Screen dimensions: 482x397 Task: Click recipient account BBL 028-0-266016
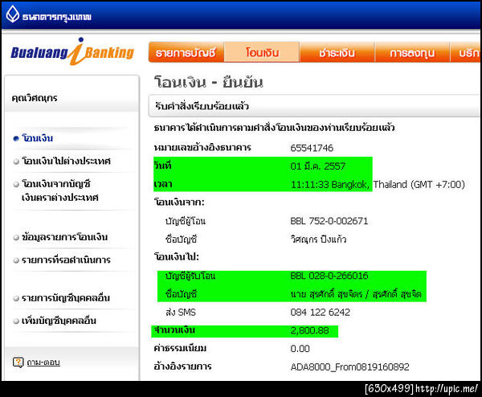tap(329, 276)
